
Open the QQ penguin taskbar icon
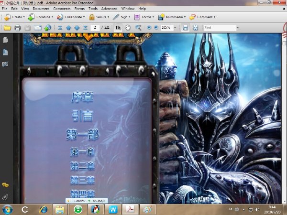pos(95,210)
